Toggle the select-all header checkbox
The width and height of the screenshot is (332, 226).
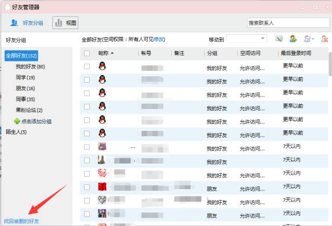coord(87,53)
